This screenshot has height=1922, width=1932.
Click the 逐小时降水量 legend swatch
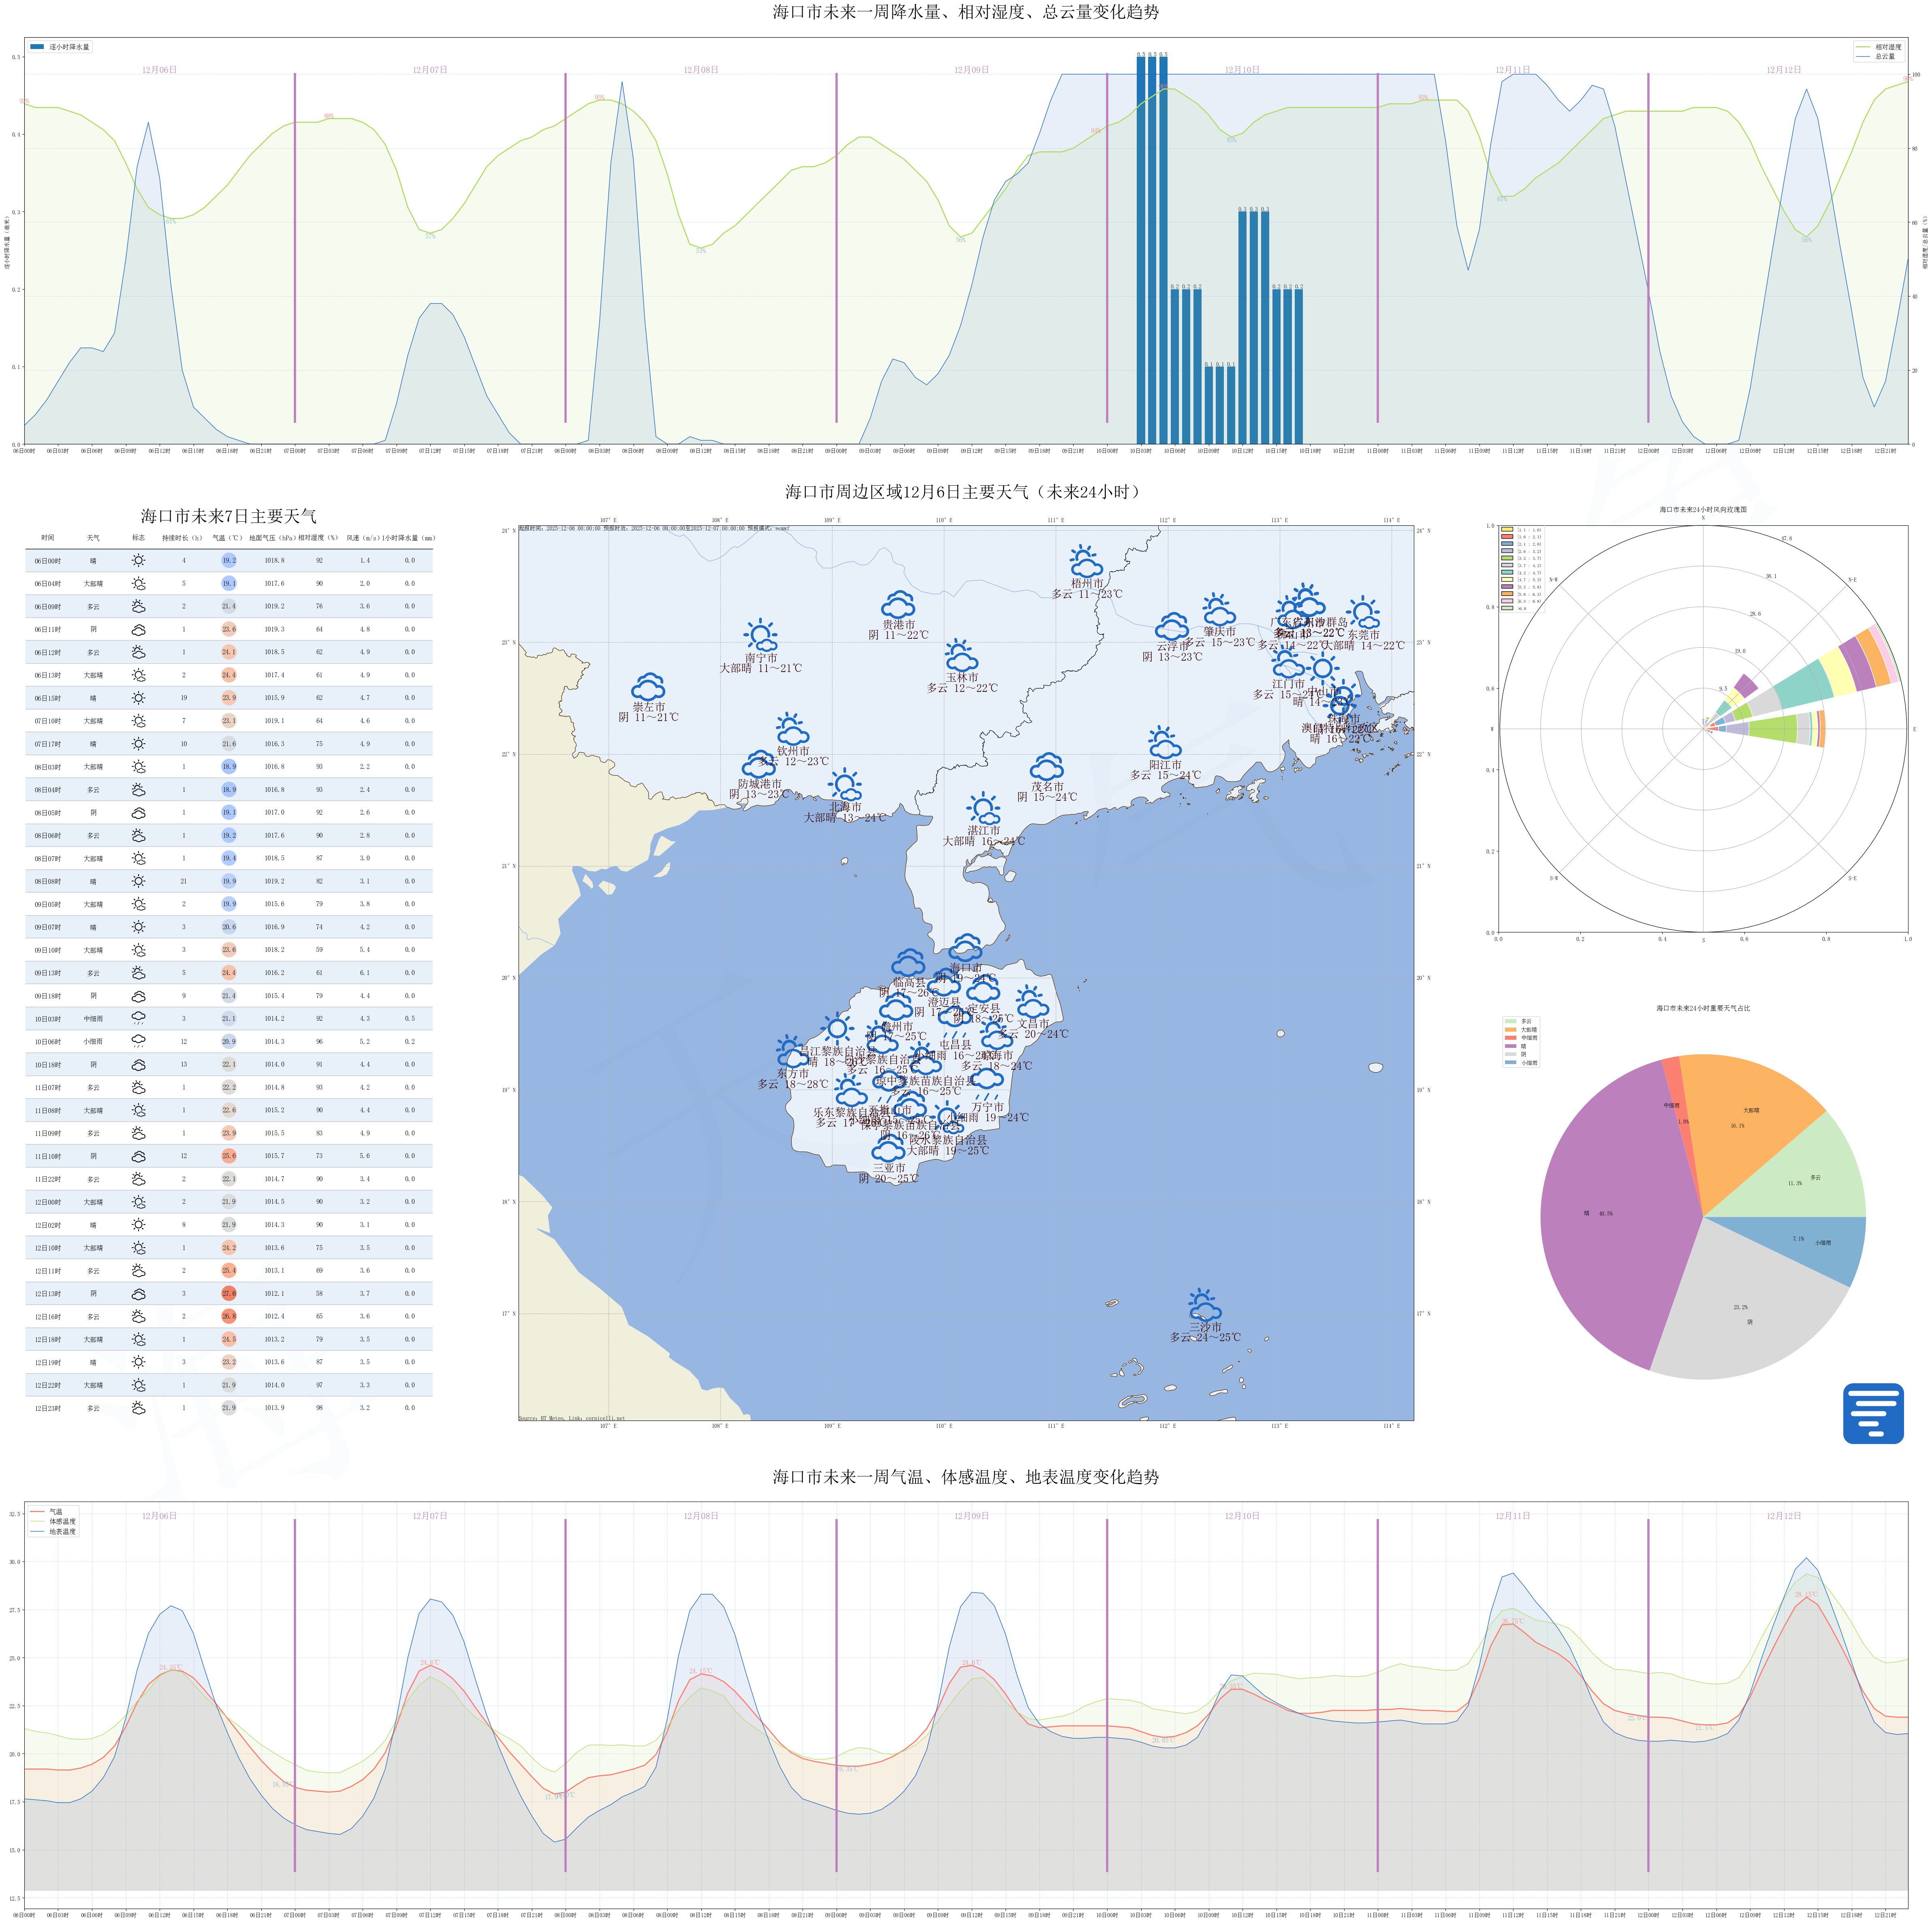(37, 47)
